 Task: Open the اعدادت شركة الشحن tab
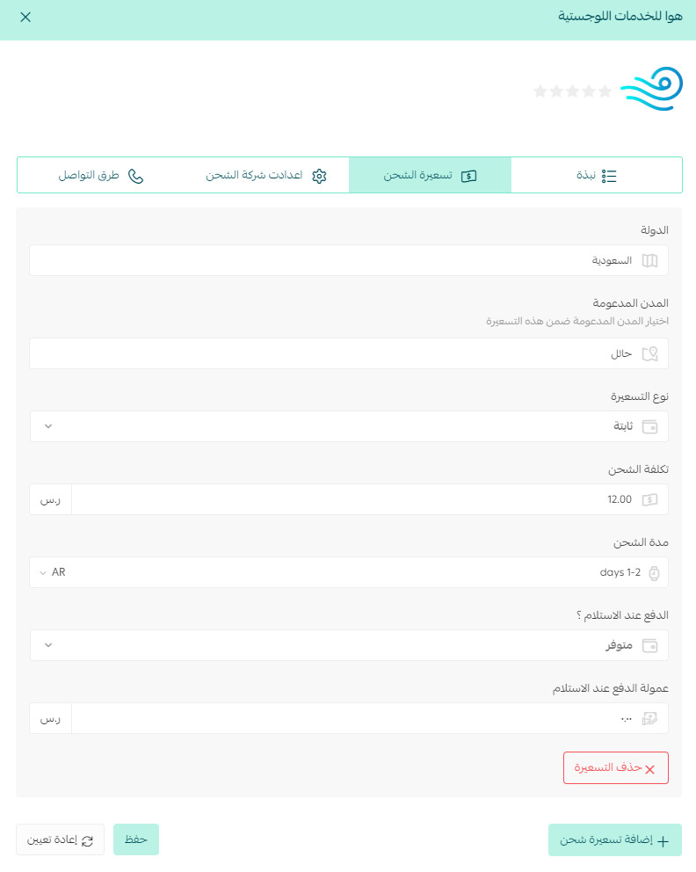point(265,176)
